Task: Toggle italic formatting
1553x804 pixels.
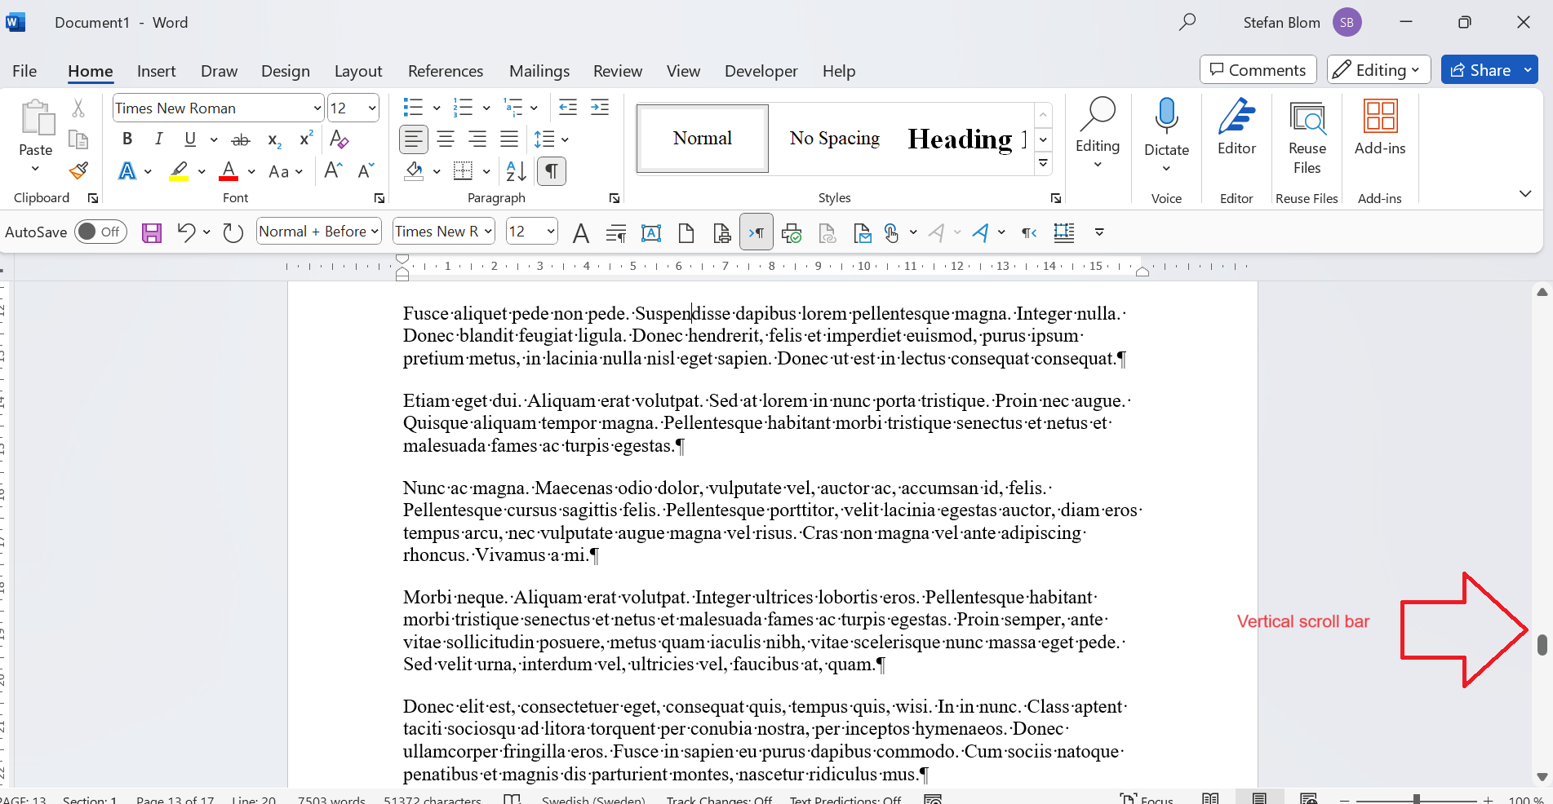Action: tap(158, 139)
